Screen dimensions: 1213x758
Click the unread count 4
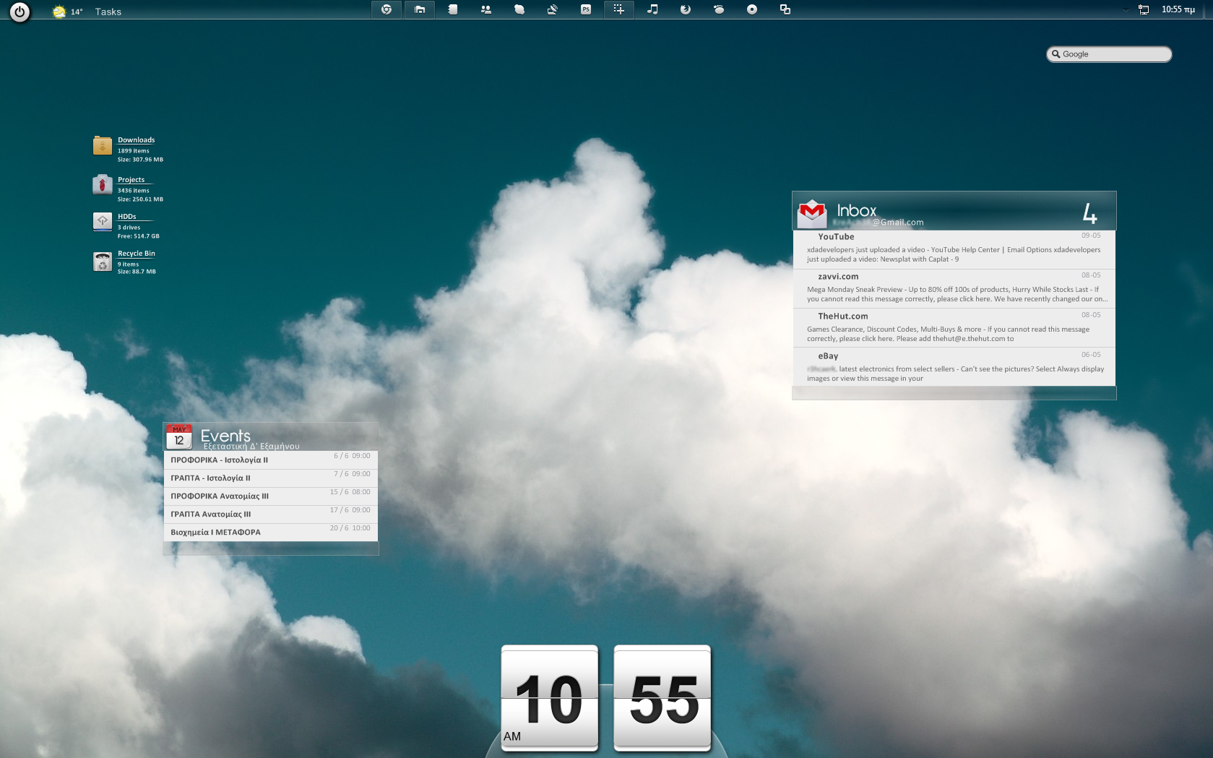click(1090, 213)
